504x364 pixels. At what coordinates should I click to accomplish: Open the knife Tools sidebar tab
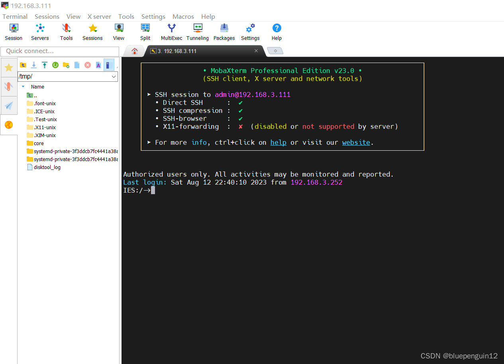point(9,87)
